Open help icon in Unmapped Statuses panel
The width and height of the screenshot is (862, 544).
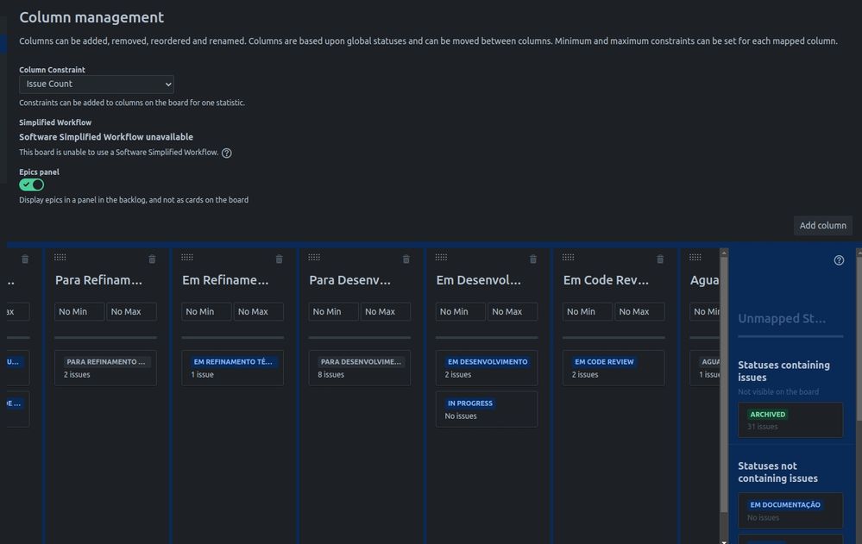point(839,260)
